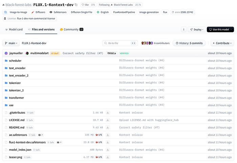Image resolution: width=237 pixels, height=163 pixels.
Task: Download the model_index.json file
Action: click(108, 150)
